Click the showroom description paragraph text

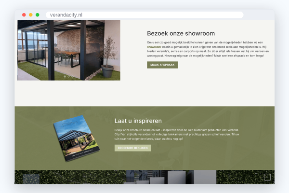point(208,49)
